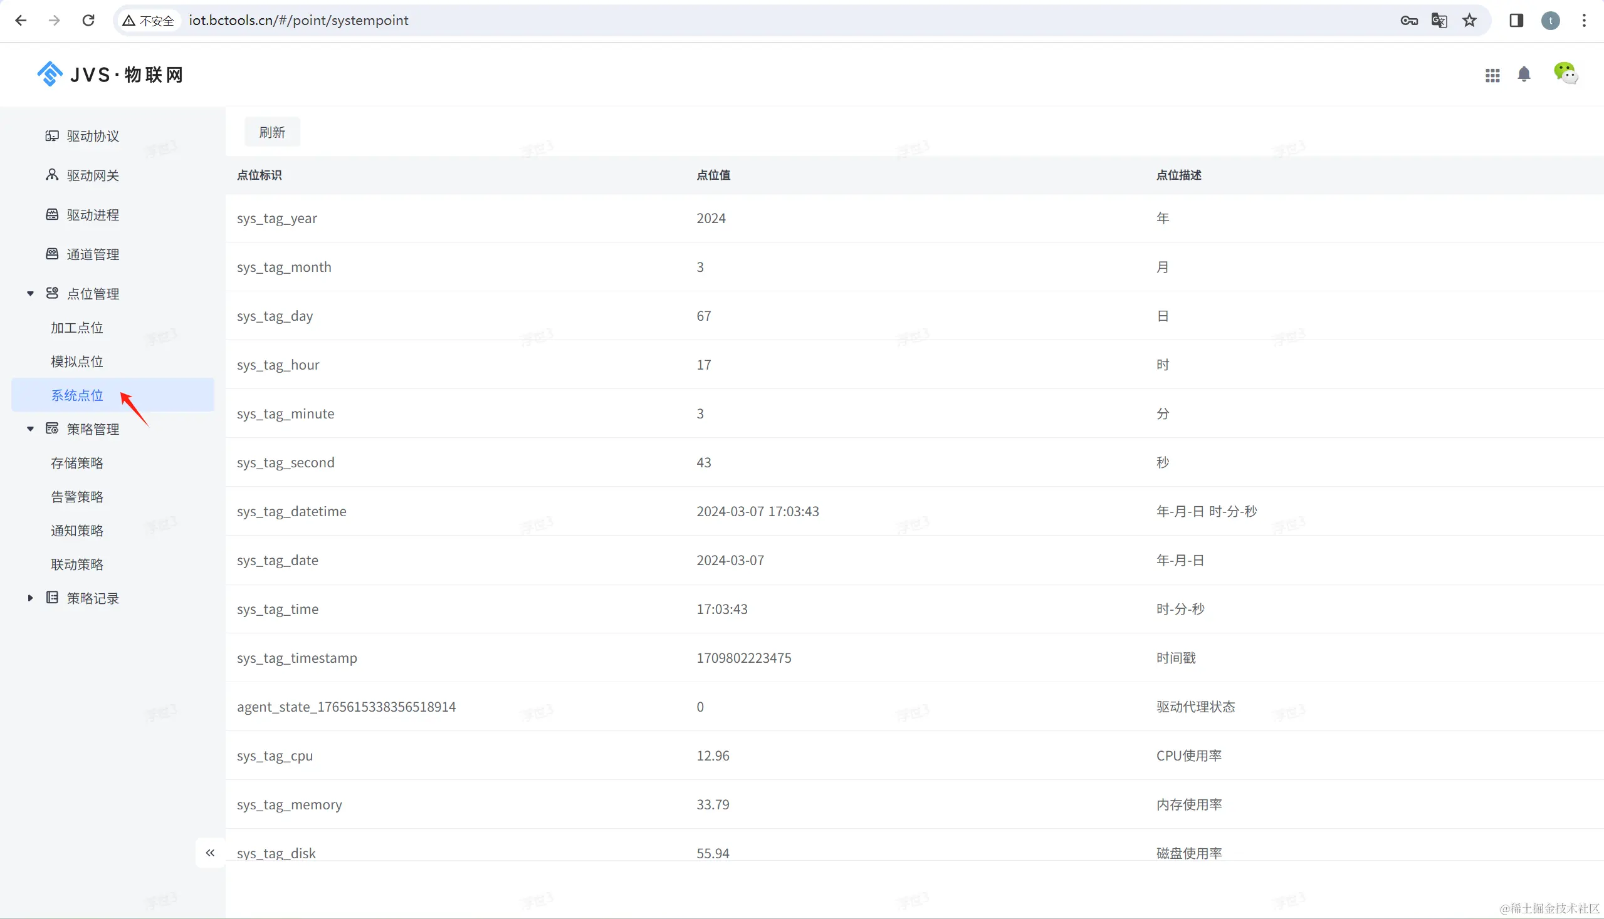The height and width of the screenshot is (919, 1604).
Task: Collapse sidebar with double-chevron button
Action: (210, 853)
